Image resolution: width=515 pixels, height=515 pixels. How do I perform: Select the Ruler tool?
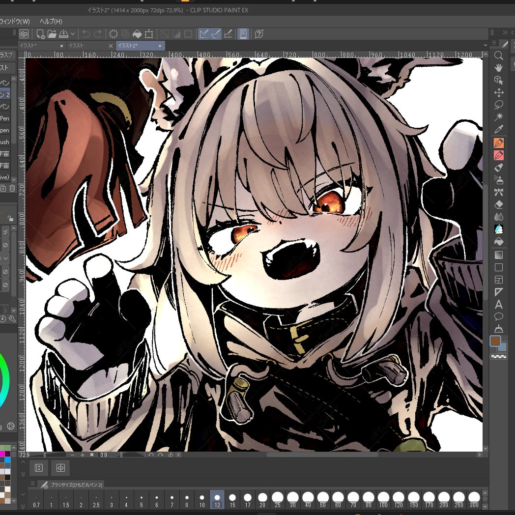coord(499,292)
